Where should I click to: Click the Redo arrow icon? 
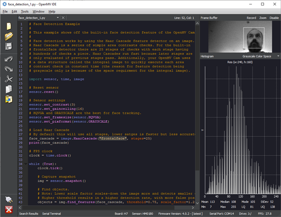tap(8, 69)
